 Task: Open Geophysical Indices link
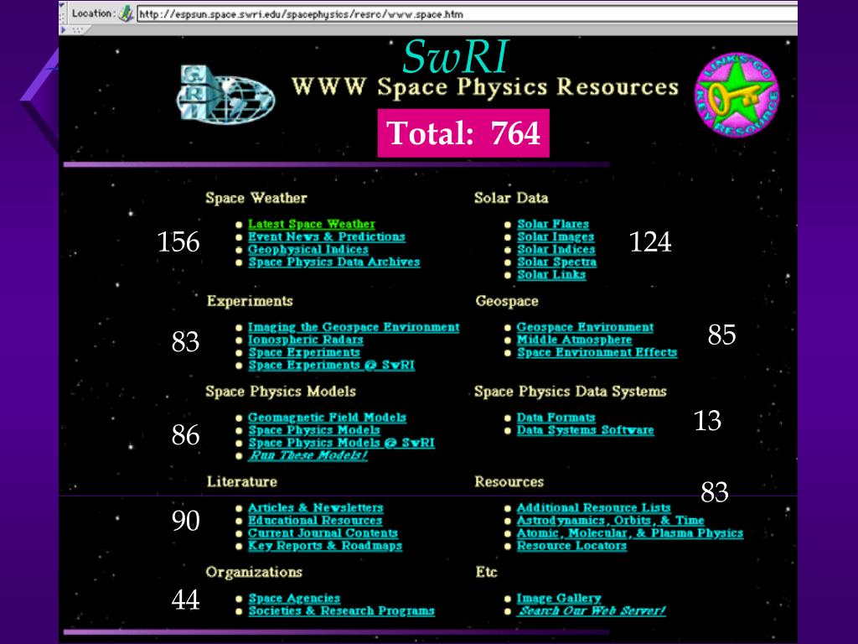coord(308,249)
